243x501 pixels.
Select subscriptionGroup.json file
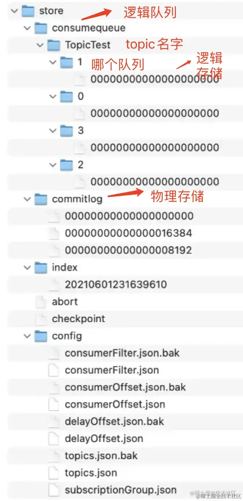[125, 490]
